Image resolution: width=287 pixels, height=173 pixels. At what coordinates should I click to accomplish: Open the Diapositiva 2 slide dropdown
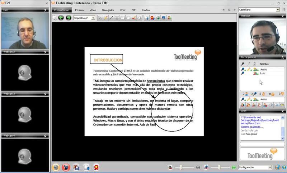pos(93,18)
